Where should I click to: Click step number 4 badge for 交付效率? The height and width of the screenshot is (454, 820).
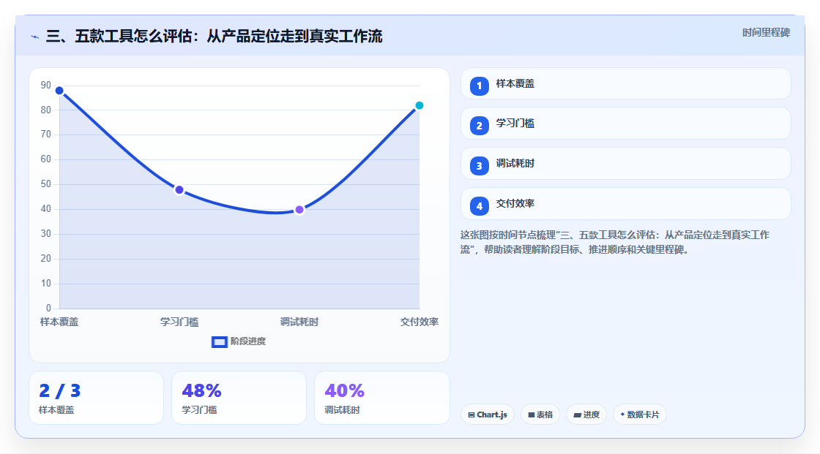click(x=479, y=206)
